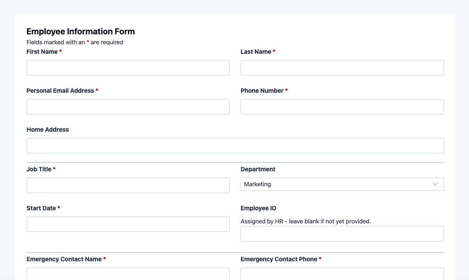469x280 pixels.
Task: Focus the Job Title text box
Action: 128,185
